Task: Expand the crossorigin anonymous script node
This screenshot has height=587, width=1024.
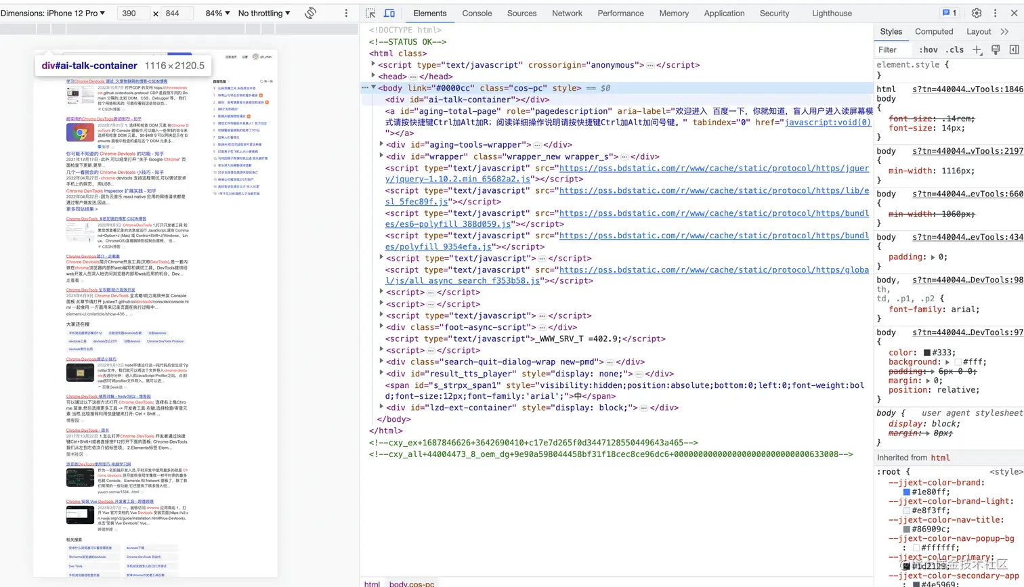Action: [x=373, y=64]
